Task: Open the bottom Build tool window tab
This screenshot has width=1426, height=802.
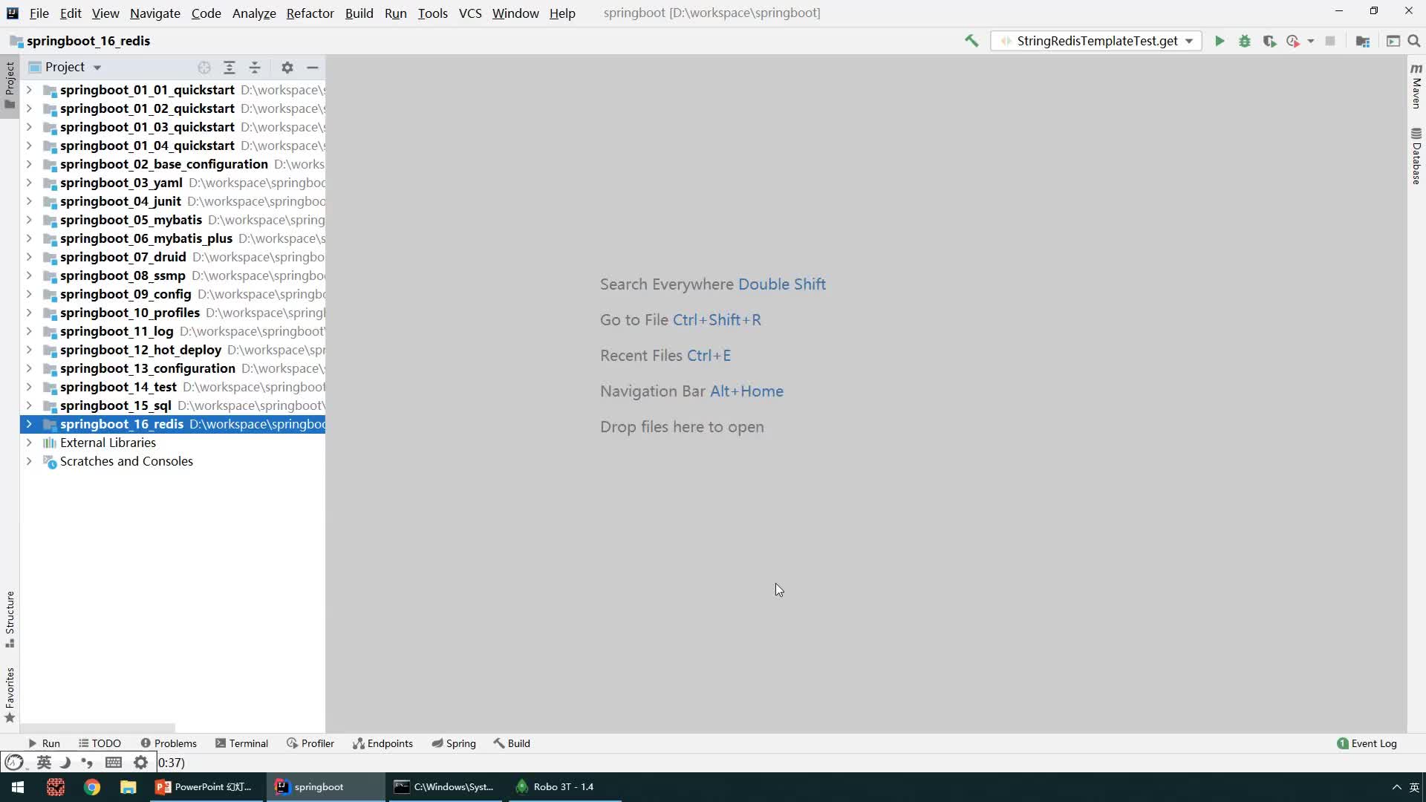Action: 512,743
